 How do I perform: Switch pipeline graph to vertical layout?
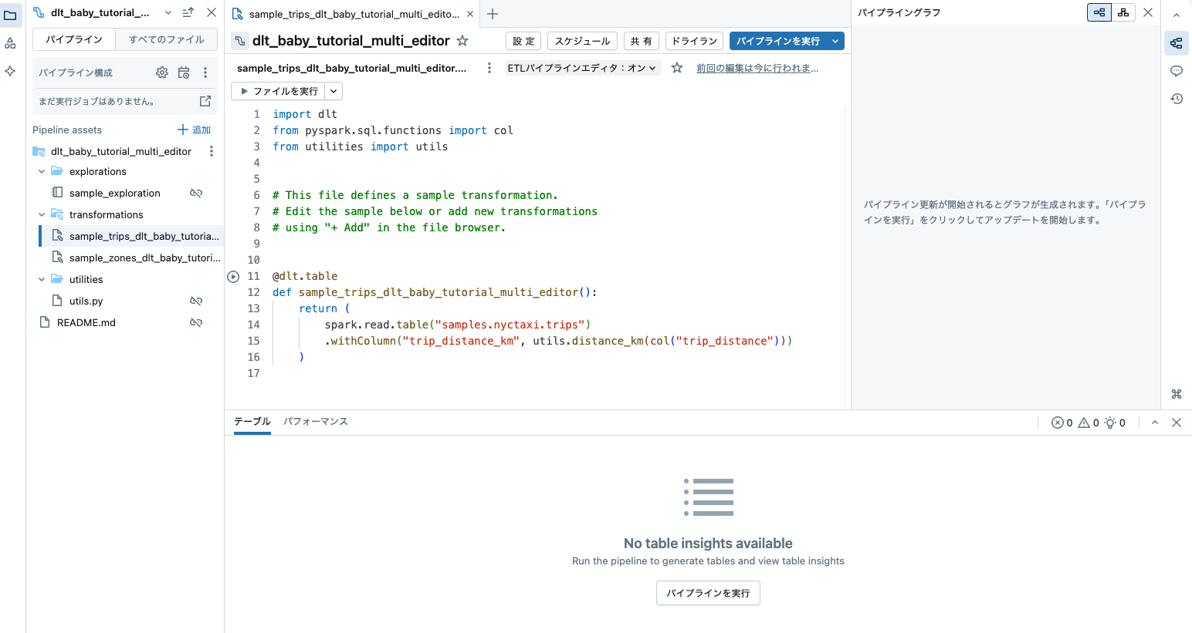1123,12
